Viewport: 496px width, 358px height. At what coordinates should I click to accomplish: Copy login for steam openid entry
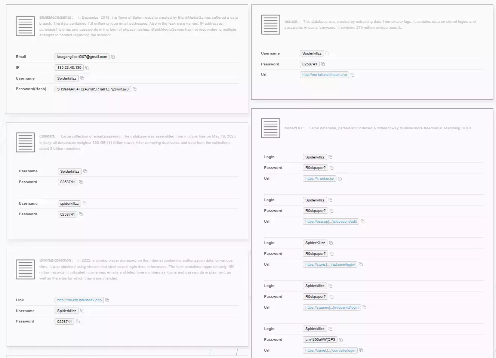tap(330, 286)
